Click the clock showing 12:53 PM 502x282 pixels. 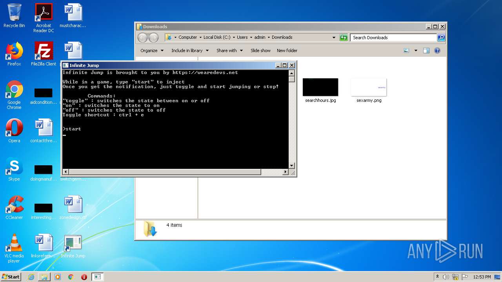[x=482, y=277]
